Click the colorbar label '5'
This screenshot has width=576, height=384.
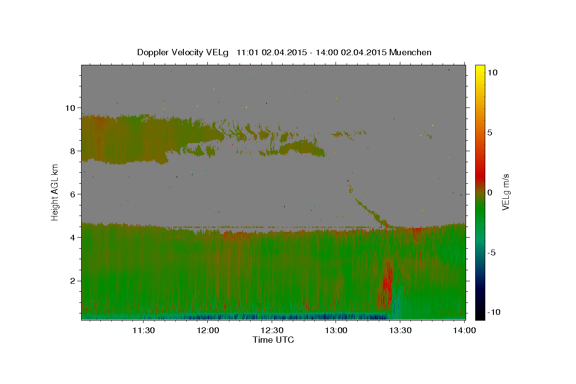click(490, 132)
